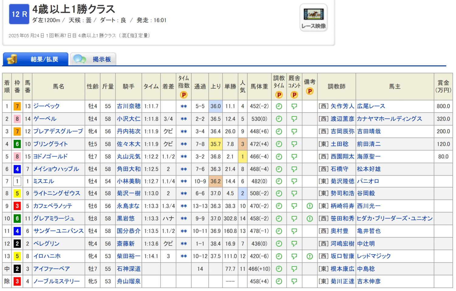Click the 12 R race number badge
456x291 pixels.
pos(19,14)
